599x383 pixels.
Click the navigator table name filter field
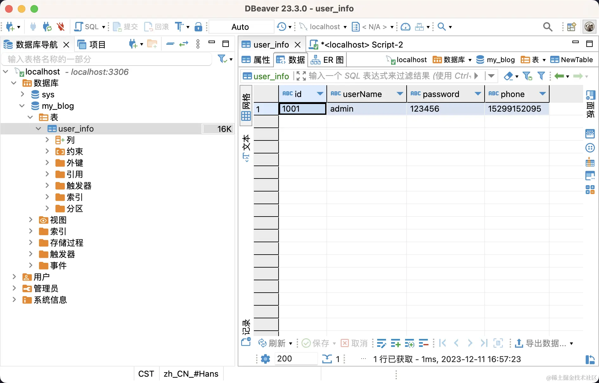click(106, 59)
